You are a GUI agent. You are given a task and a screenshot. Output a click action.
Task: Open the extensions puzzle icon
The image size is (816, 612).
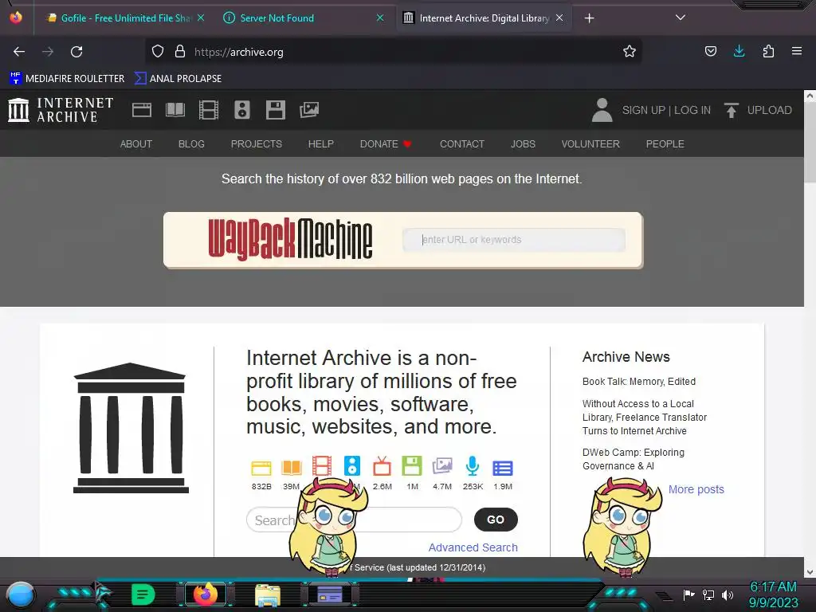(768, 51)
